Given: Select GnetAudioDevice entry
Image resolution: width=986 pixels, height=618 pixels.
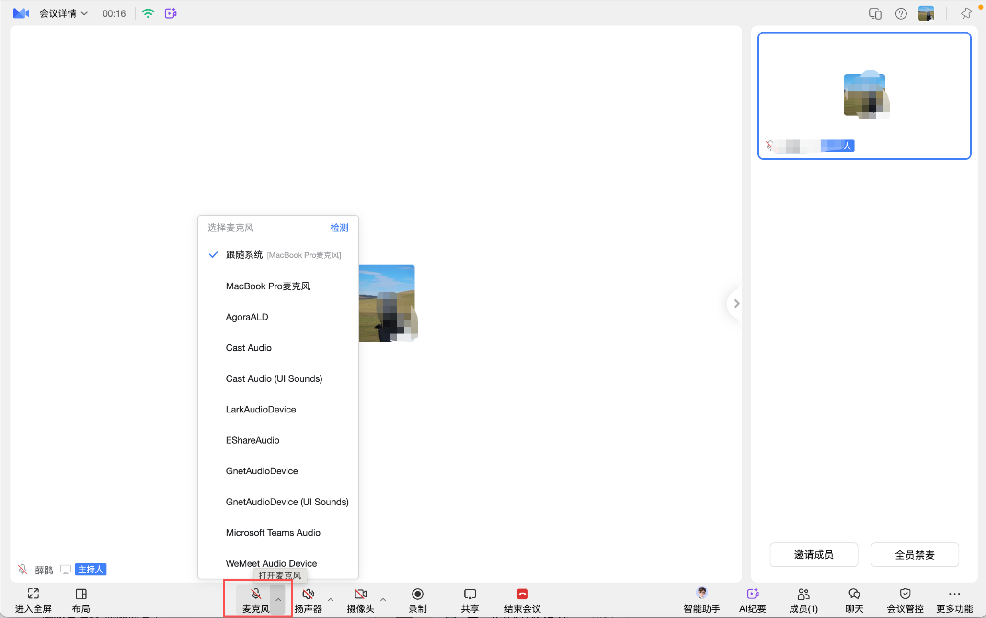Looking at the screenshot, I should click(278, 471).
